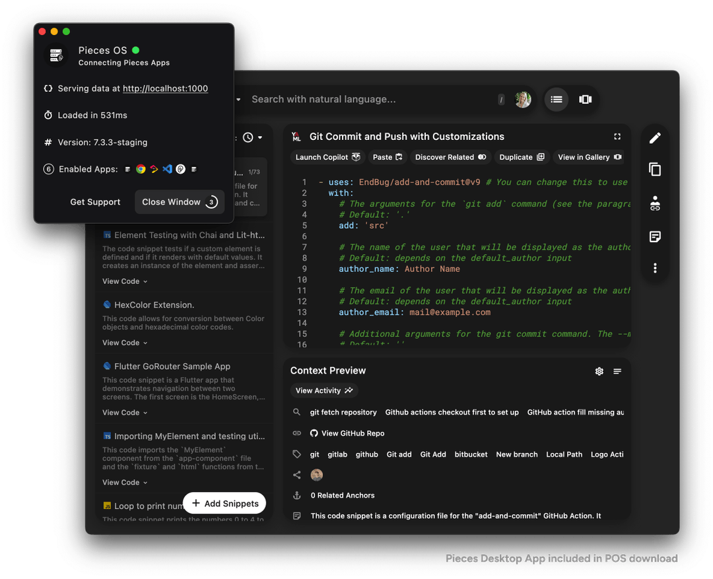Toggle the sort filter in Context Preview header
The width and height of the screenshot is (713, 579).
pyautogui.click(x=617, y=371)
